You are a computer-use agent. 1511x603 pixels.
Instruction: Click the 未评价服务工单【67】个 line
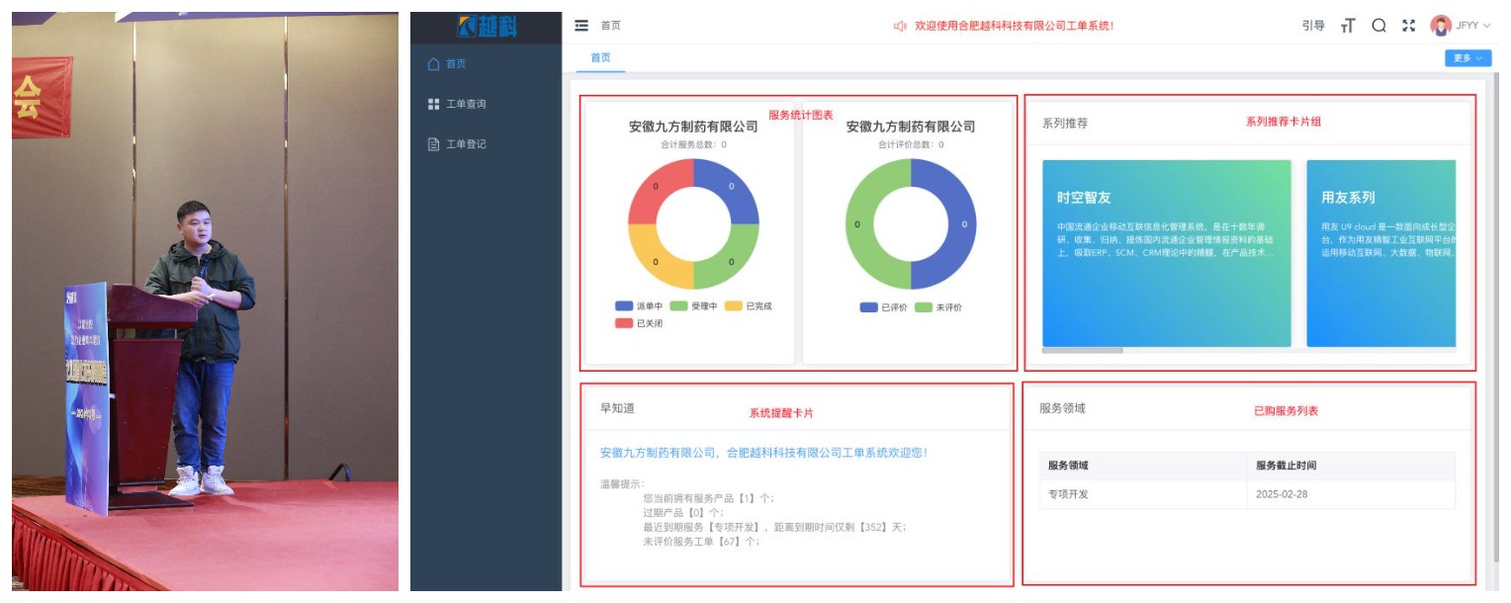coord(701,542)
